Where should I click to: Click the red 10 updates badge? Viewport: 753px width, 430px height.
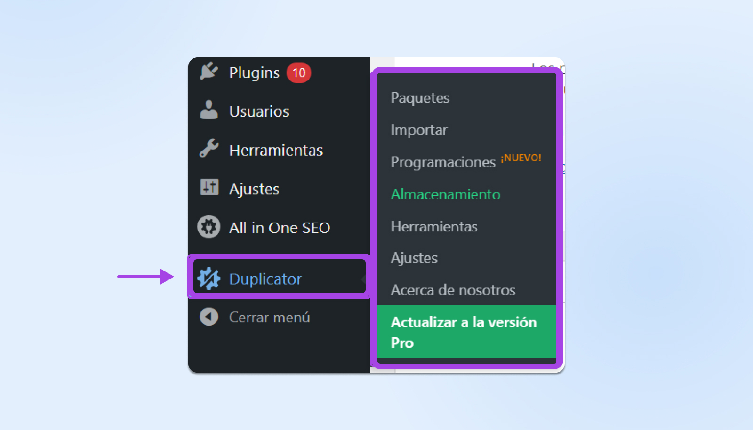[x=299, y=73]
